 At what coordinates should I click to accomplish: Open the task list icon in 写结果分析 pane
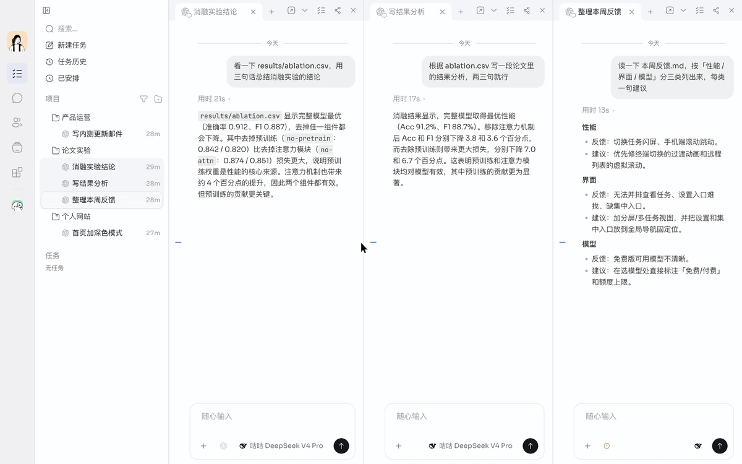click(510, 11)
